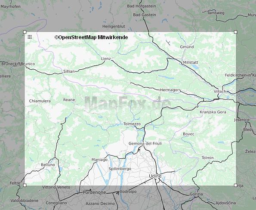Click the Gorizia city label
Screen dimensions: 256x210
(196, 194)
